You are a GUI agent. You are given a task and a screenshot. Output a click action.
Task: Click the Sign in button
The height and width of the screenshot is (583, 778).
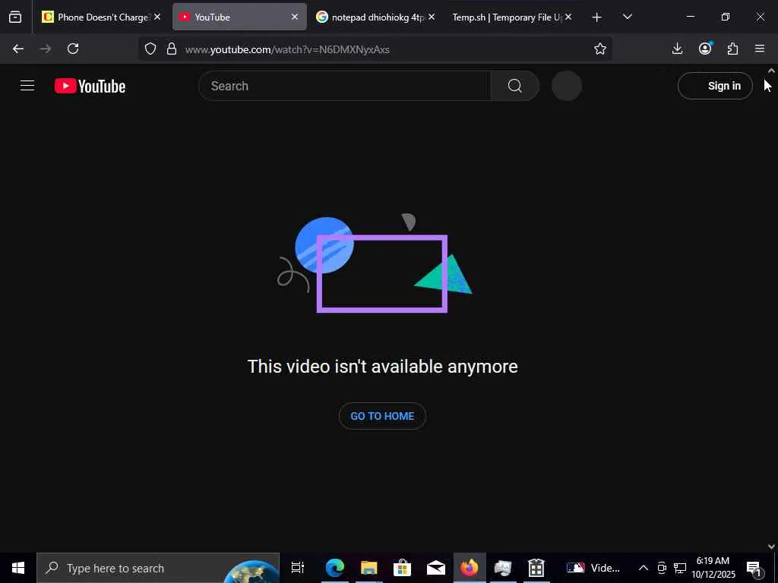tap(715, 86)
